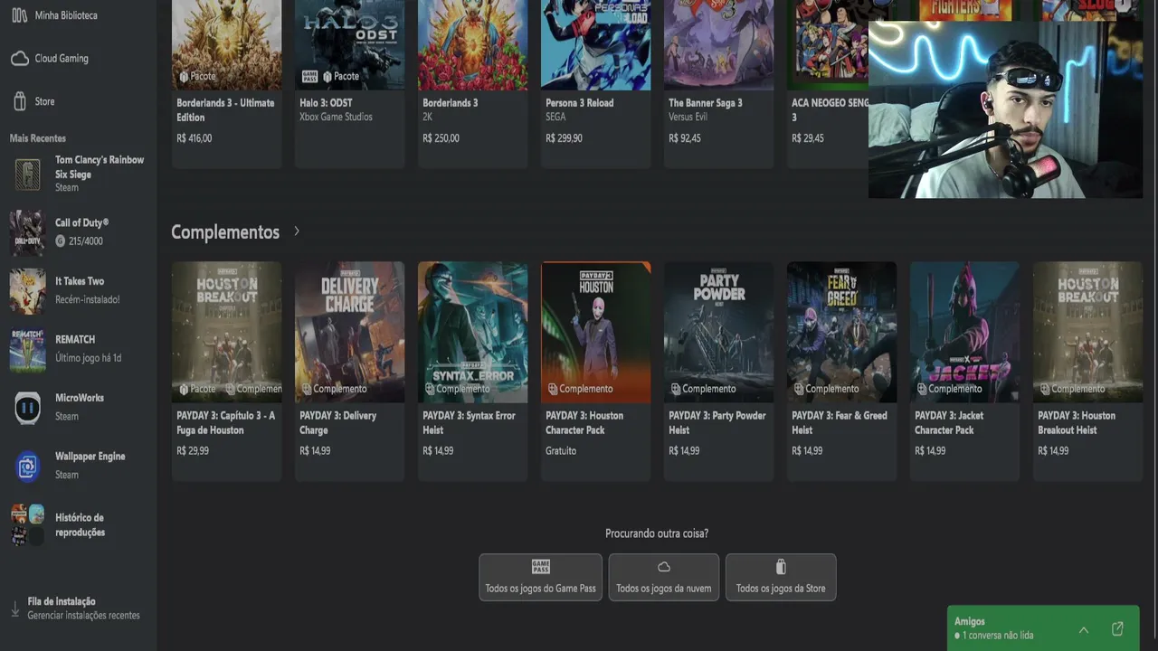This screenshot has width=1158, height=651.
Task: Open It Takes Two from recent list
Action: (x=78, y=290)
